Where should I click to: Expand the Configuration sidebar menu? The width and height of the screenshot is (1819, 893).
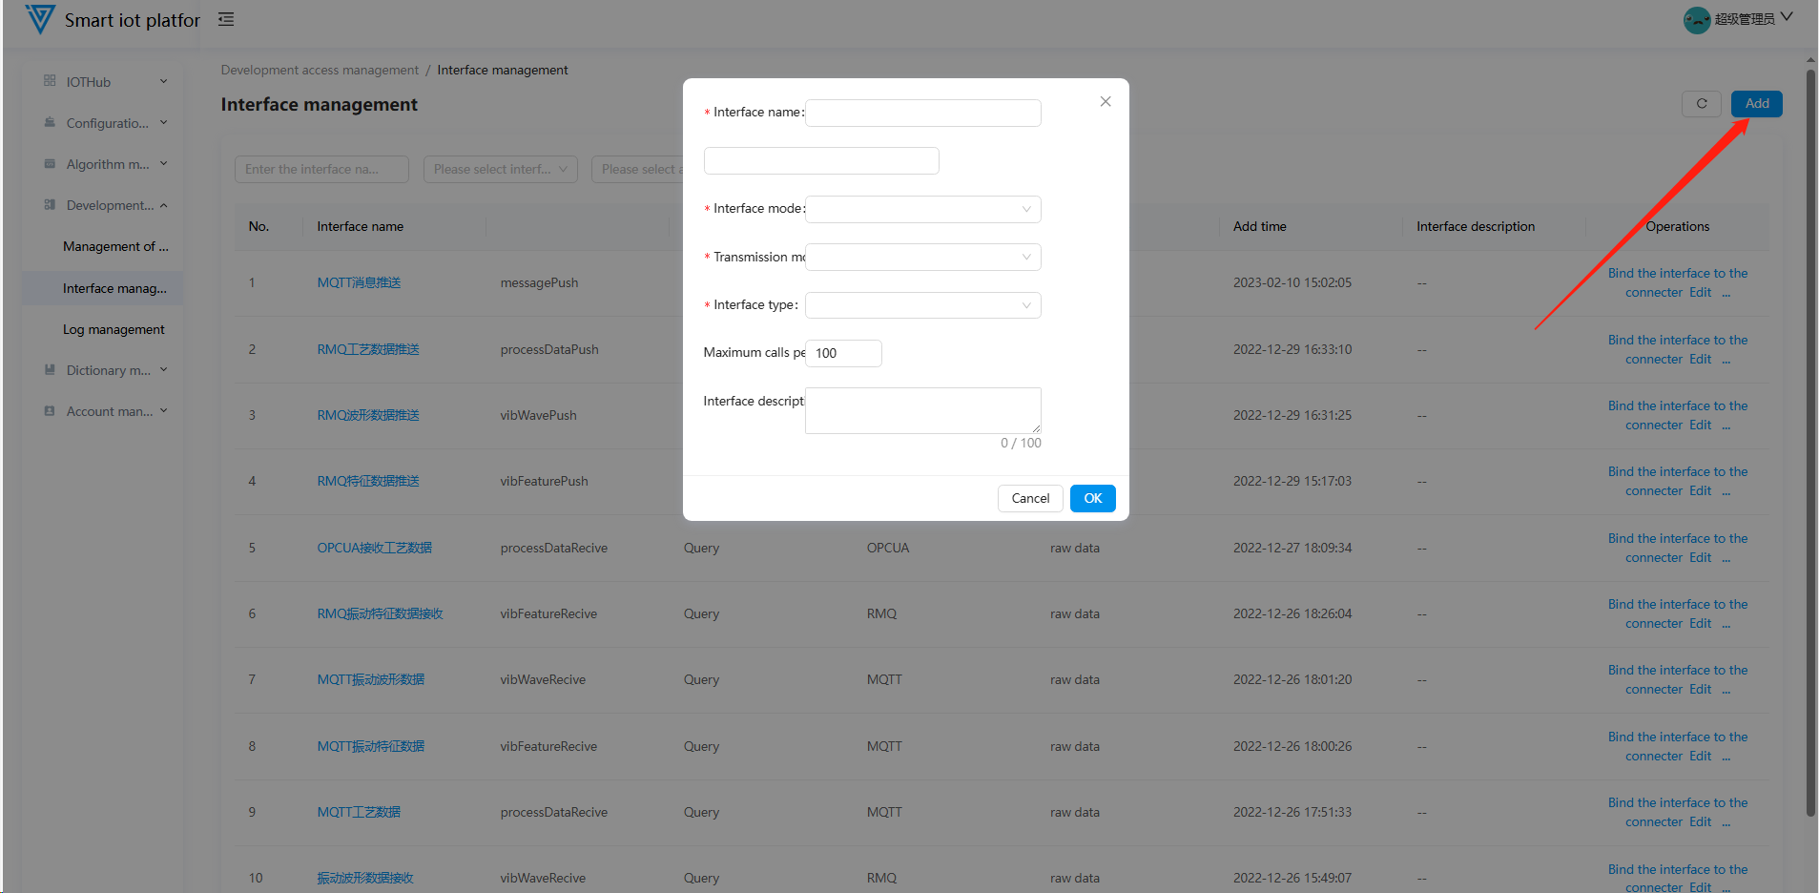click(163, 123)
